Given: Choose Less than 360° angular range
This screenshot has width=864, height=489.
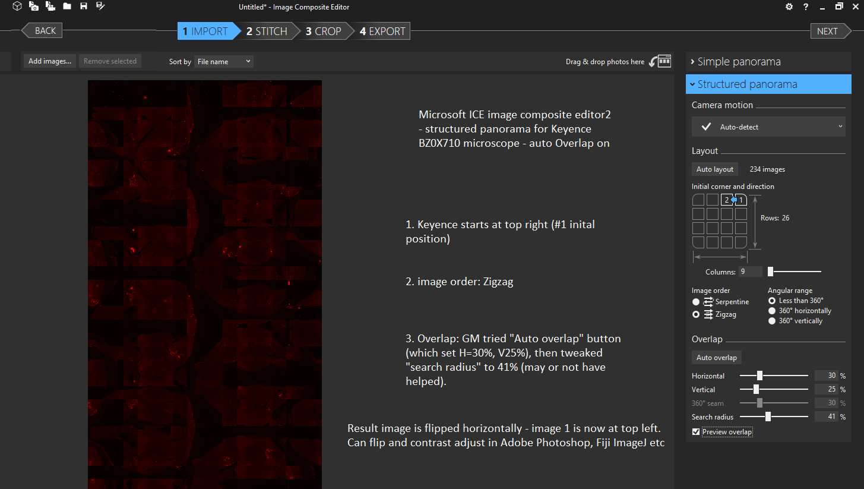Looking at the screenshot, I should coord(772,301).
